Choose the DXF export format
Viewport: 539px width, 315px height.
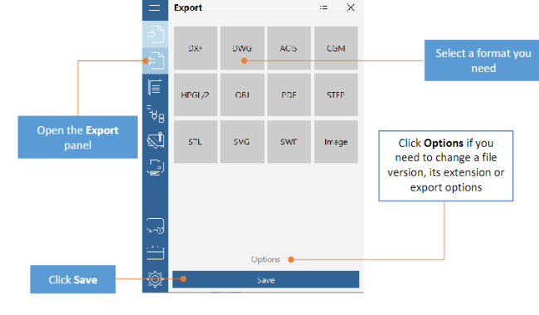point(196,48)
